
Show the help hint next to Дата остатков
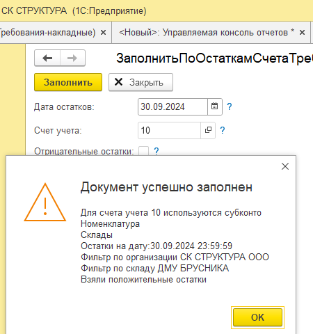230,106
